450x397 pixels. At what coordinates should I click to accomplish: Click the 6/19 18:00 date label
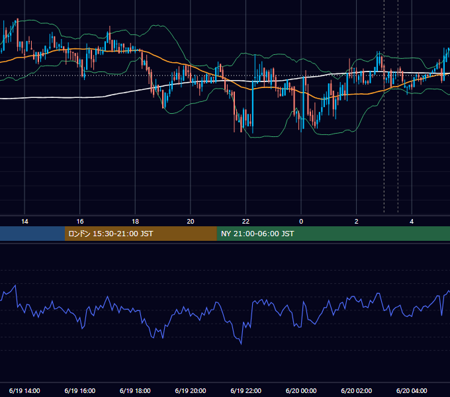coord(135,390)
